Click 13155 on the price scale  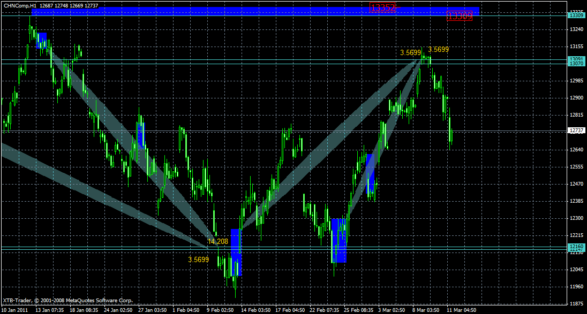point(575,47)
